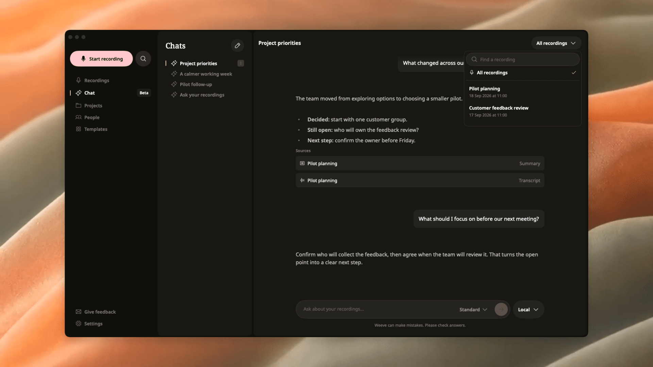Expand the Local dropdown
Viewport: 653px width, 367px height.
(529, 310)
